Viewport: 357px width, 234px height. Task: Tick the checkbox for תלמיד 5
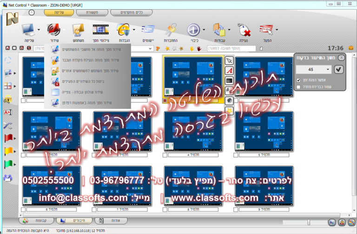[236, 155]
